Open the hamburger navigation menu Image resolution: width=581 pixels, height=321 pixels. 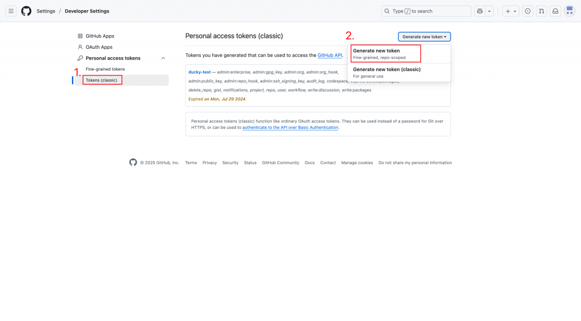coord(11,11)
